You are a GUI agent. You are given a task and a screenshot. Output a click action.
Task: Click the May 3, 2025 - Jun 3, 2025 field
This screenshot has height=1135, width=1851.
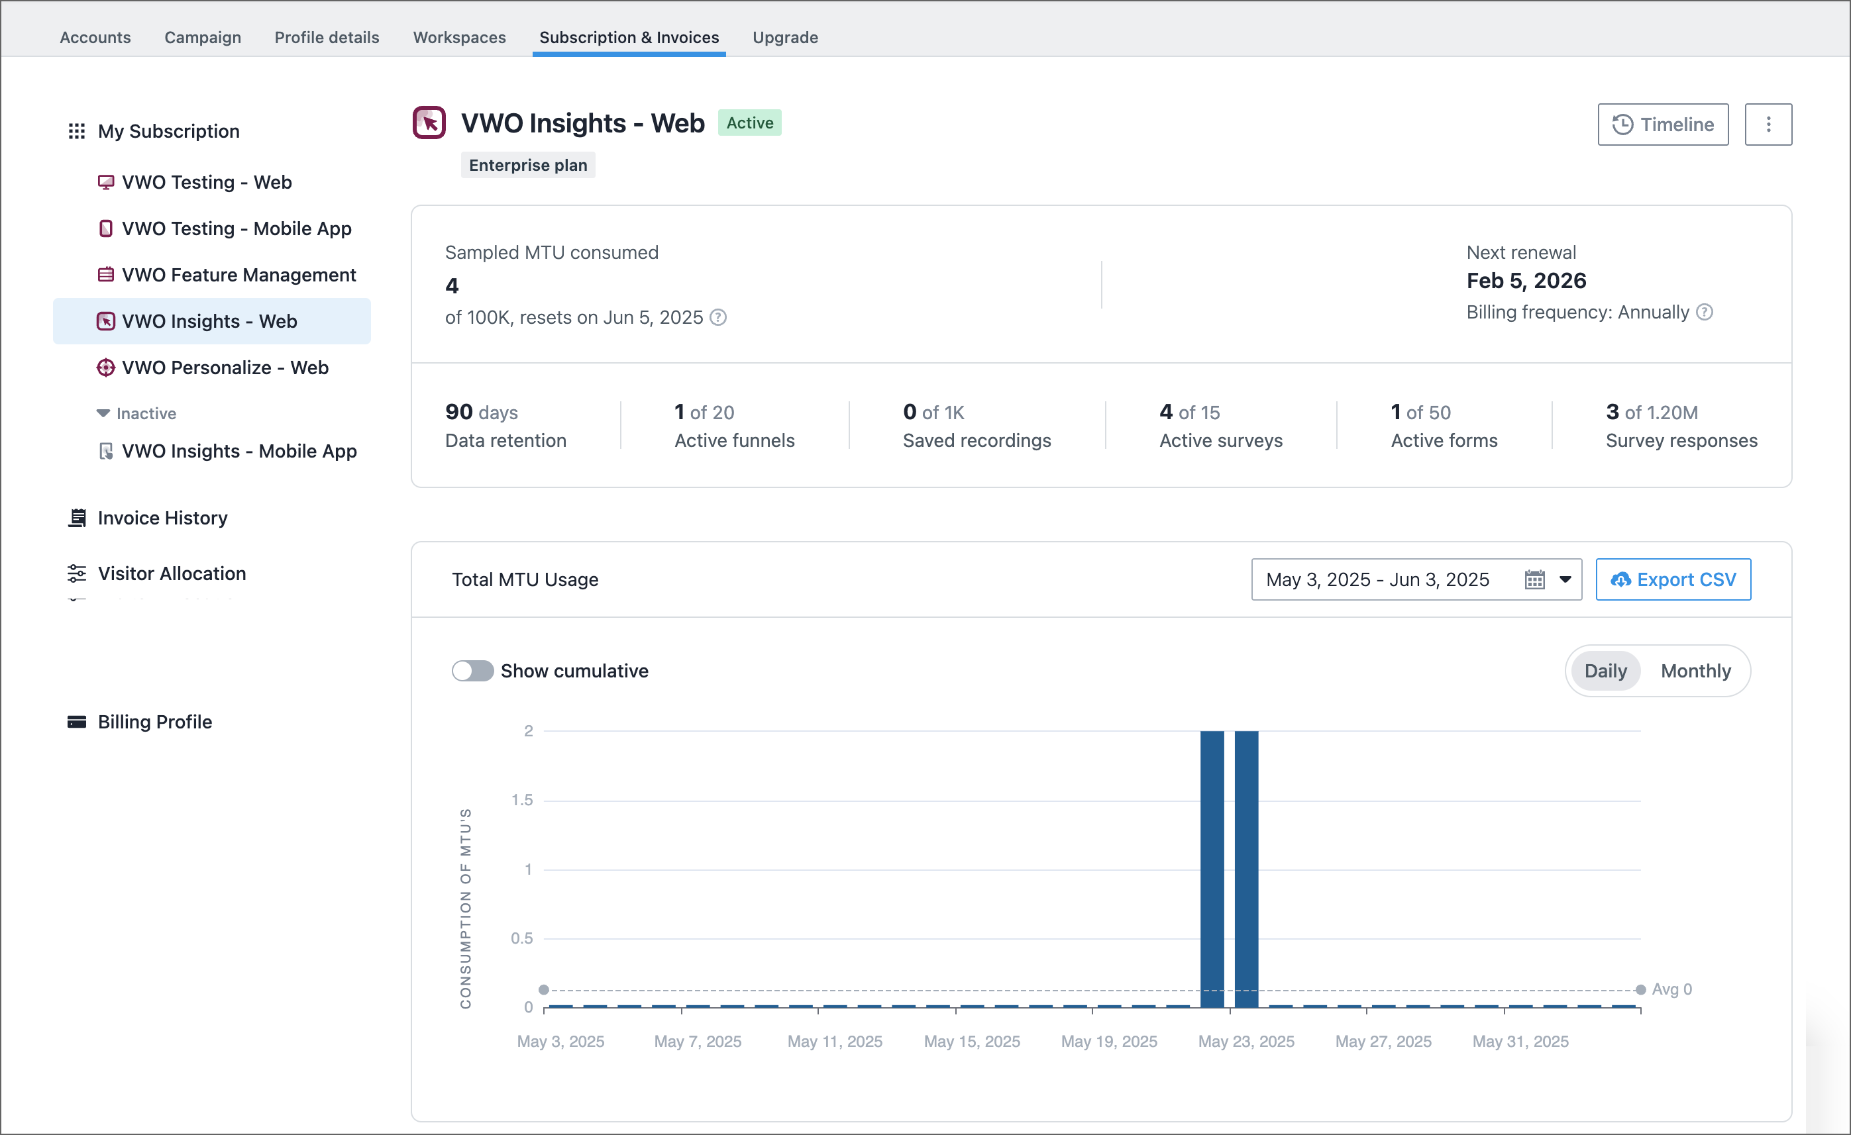coord(1416,579)
